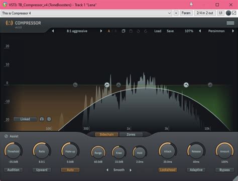The width and height of the screenshot is (238, 181).
Task: Click the 15.0dB knee value
Action: [119, 162]
